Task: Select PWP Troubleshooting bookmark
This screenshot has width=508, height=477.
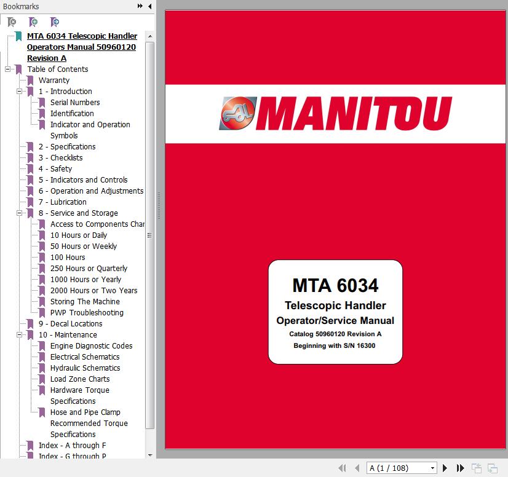Action: 87,312
